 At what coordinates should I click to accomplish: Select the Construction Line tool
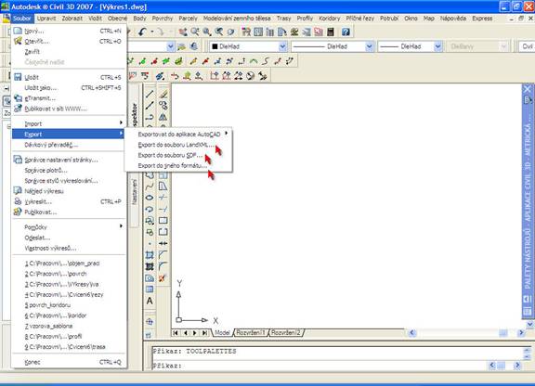pos(150,106)
